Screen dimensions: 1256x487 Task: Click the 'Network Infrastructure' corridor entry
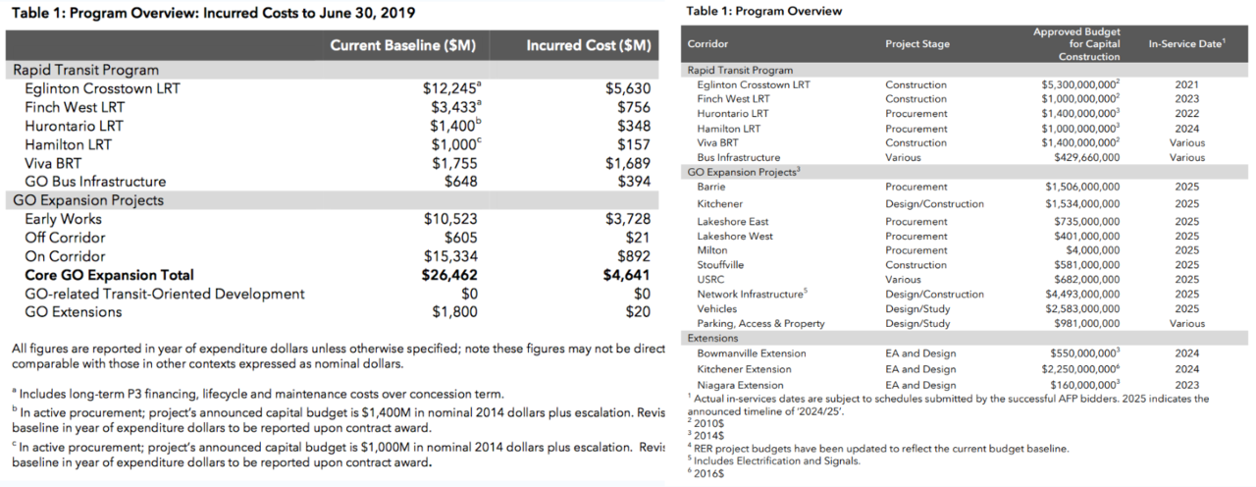point(751,295)
